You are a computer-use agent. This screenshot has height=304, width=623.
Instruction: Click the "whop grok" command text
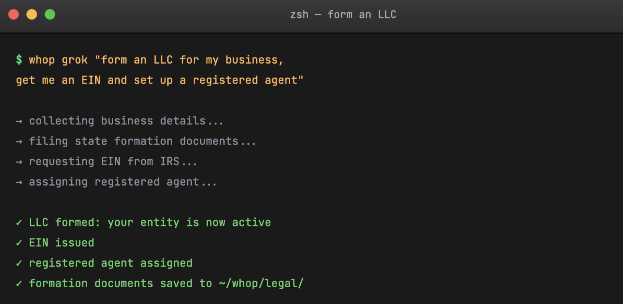pos(58,60)
